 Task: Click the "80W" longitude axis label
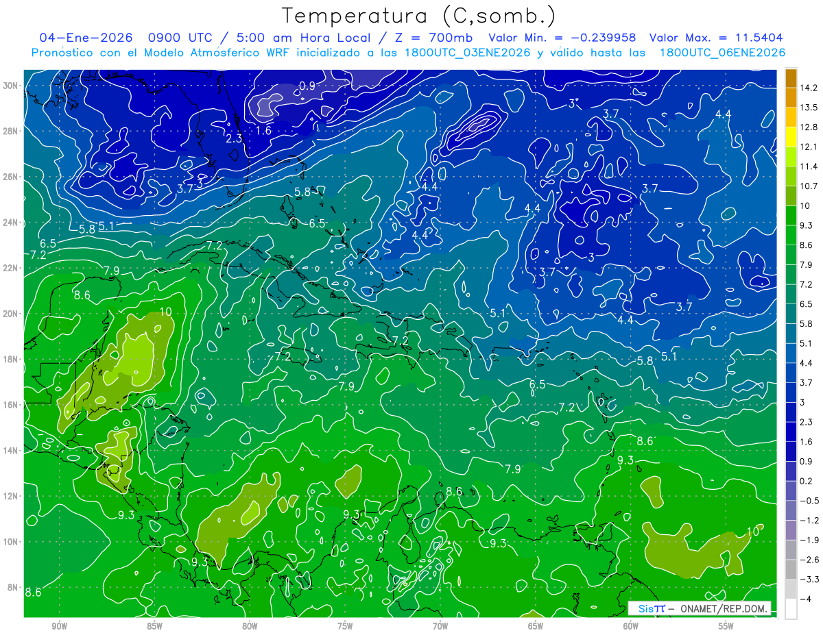[x=250, y=626]
